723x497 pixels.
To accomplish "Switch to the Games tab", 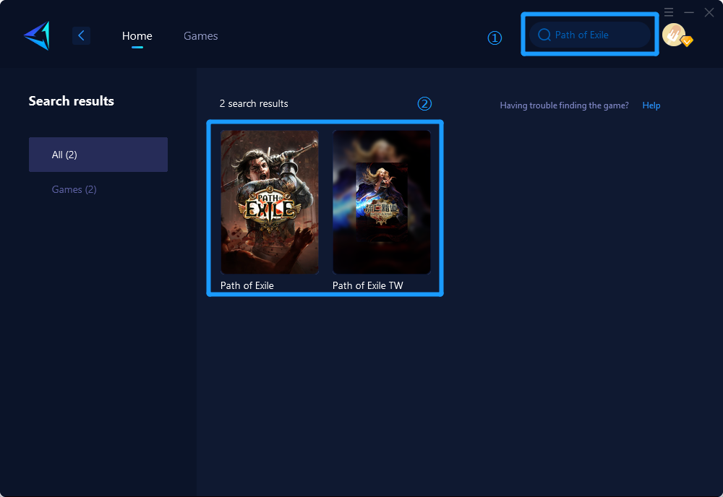I will [200, 36].
